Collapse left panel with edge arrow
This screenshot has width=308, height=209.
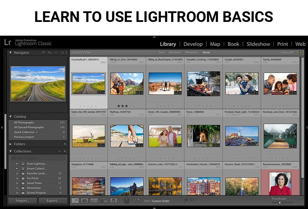(2, 127)
